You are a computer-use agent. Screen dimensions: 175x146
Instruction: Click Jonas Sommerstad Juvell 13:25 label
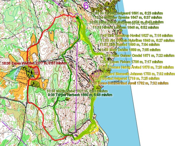click(x=128, y=83)
